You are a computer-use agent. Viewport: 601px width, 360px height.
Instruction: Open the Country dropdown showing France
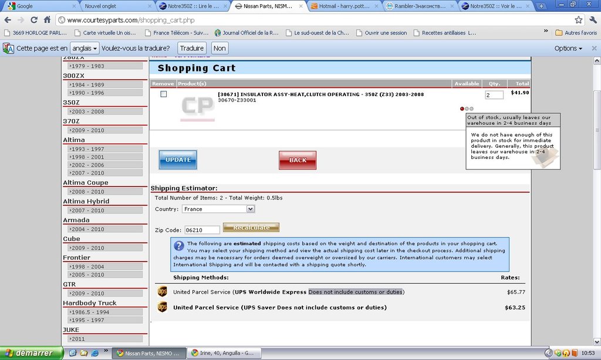(218, 209)
